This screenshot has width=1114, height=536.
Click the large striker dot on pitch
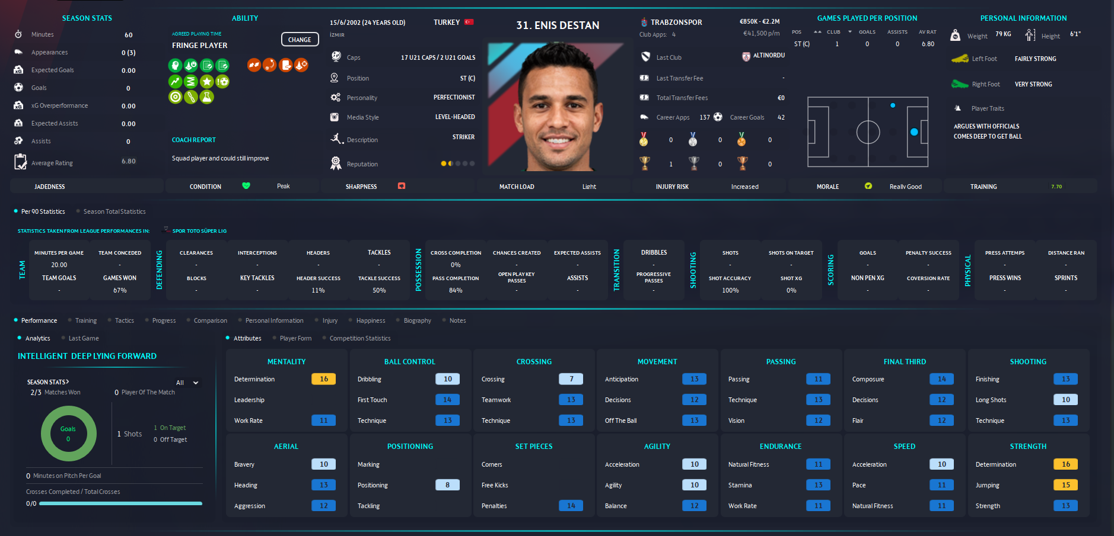914,132
